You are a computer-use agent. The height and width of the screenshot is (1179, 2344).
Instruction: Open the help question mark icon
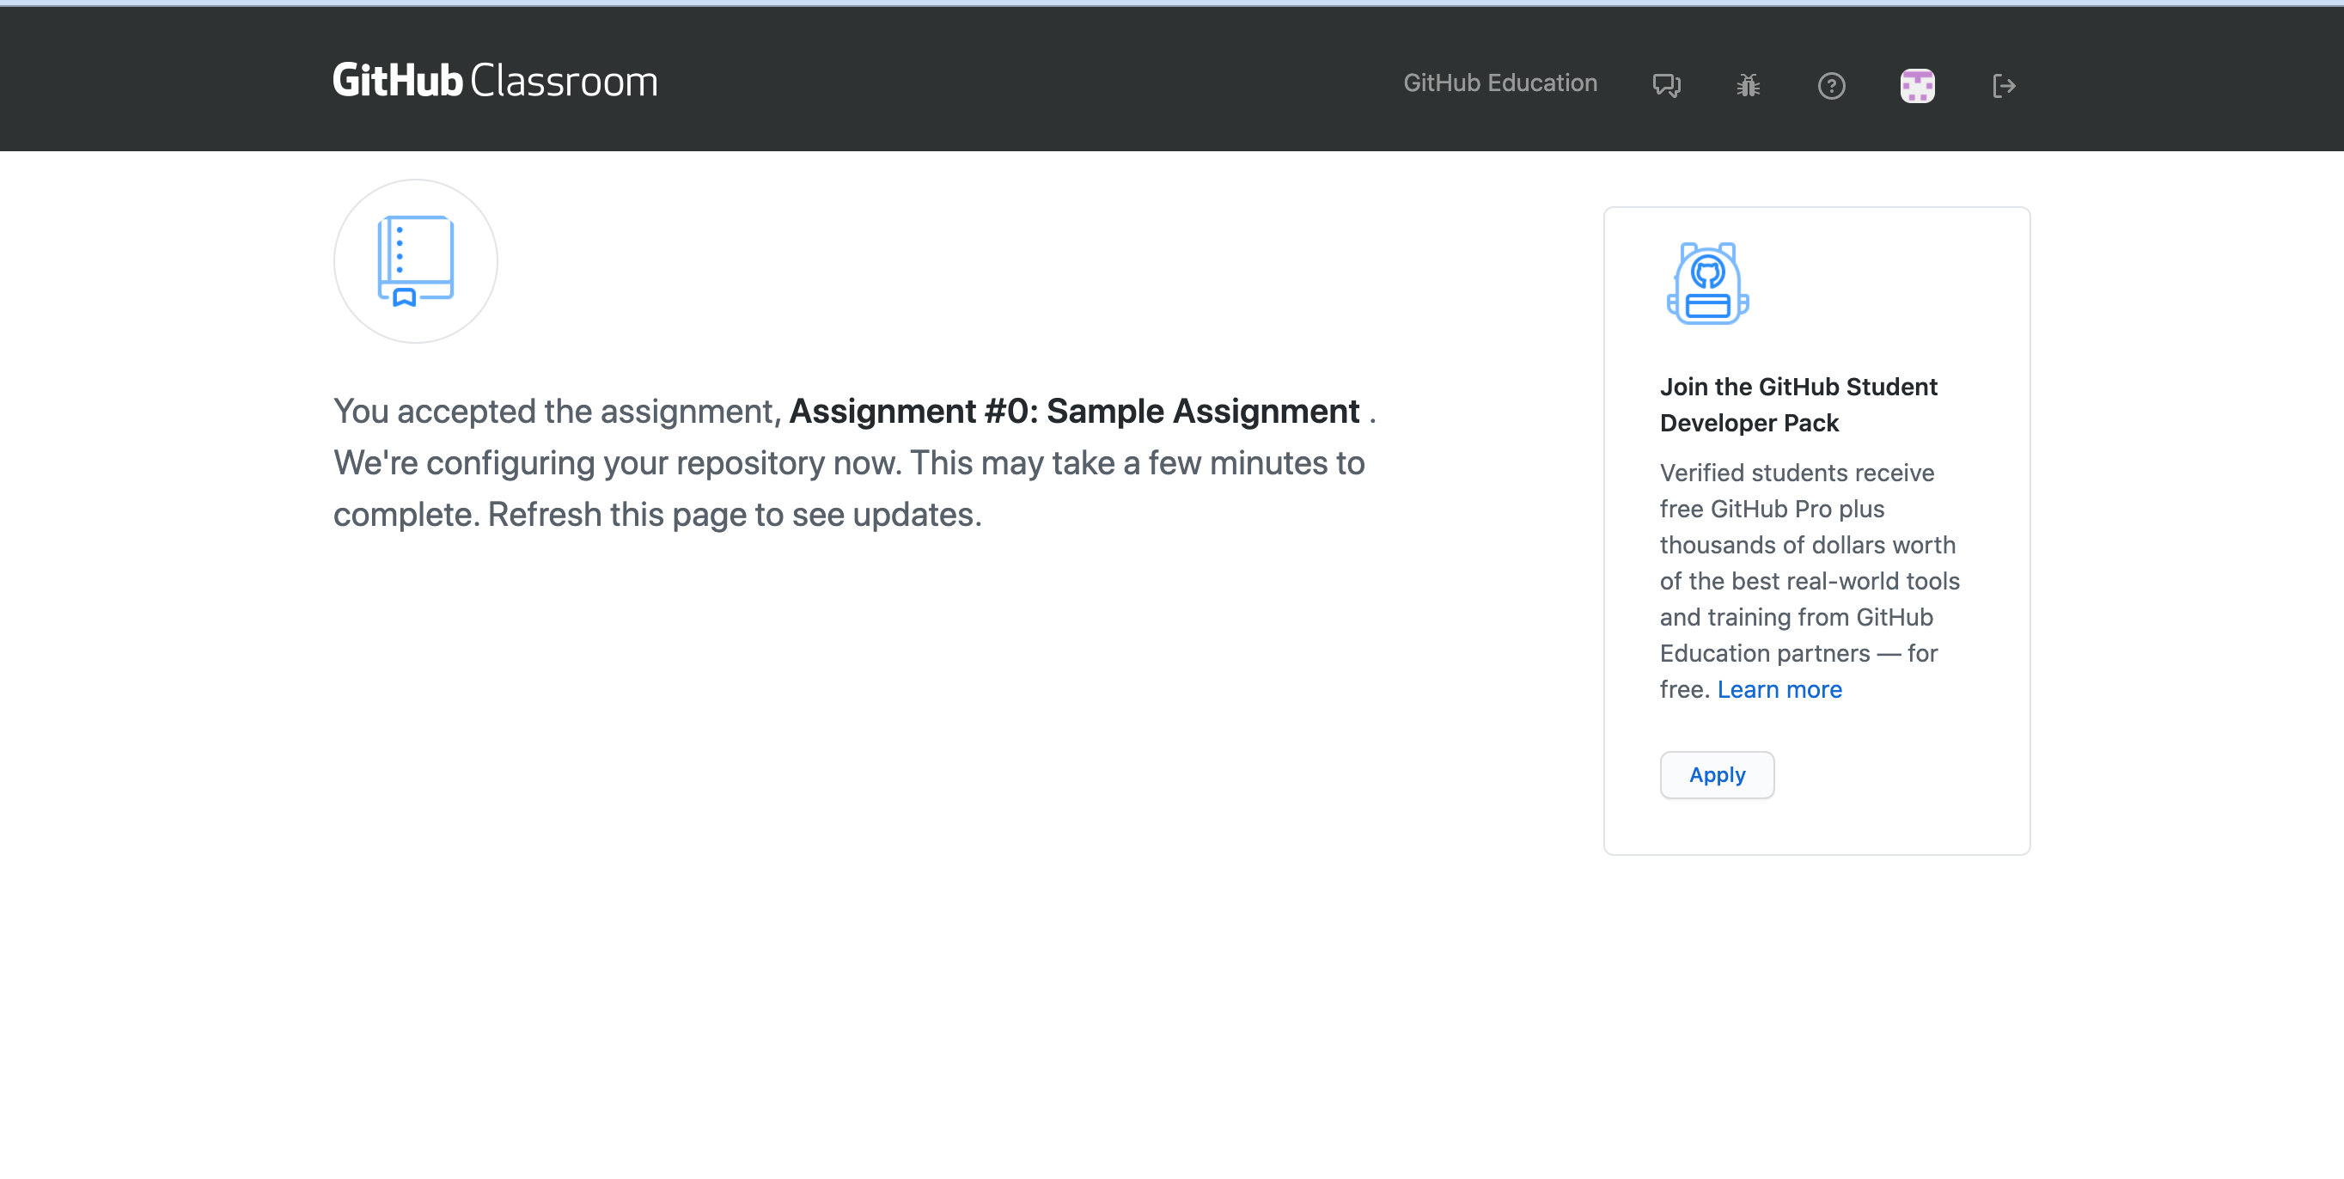pyautogui.click(x=1831, y=86)
